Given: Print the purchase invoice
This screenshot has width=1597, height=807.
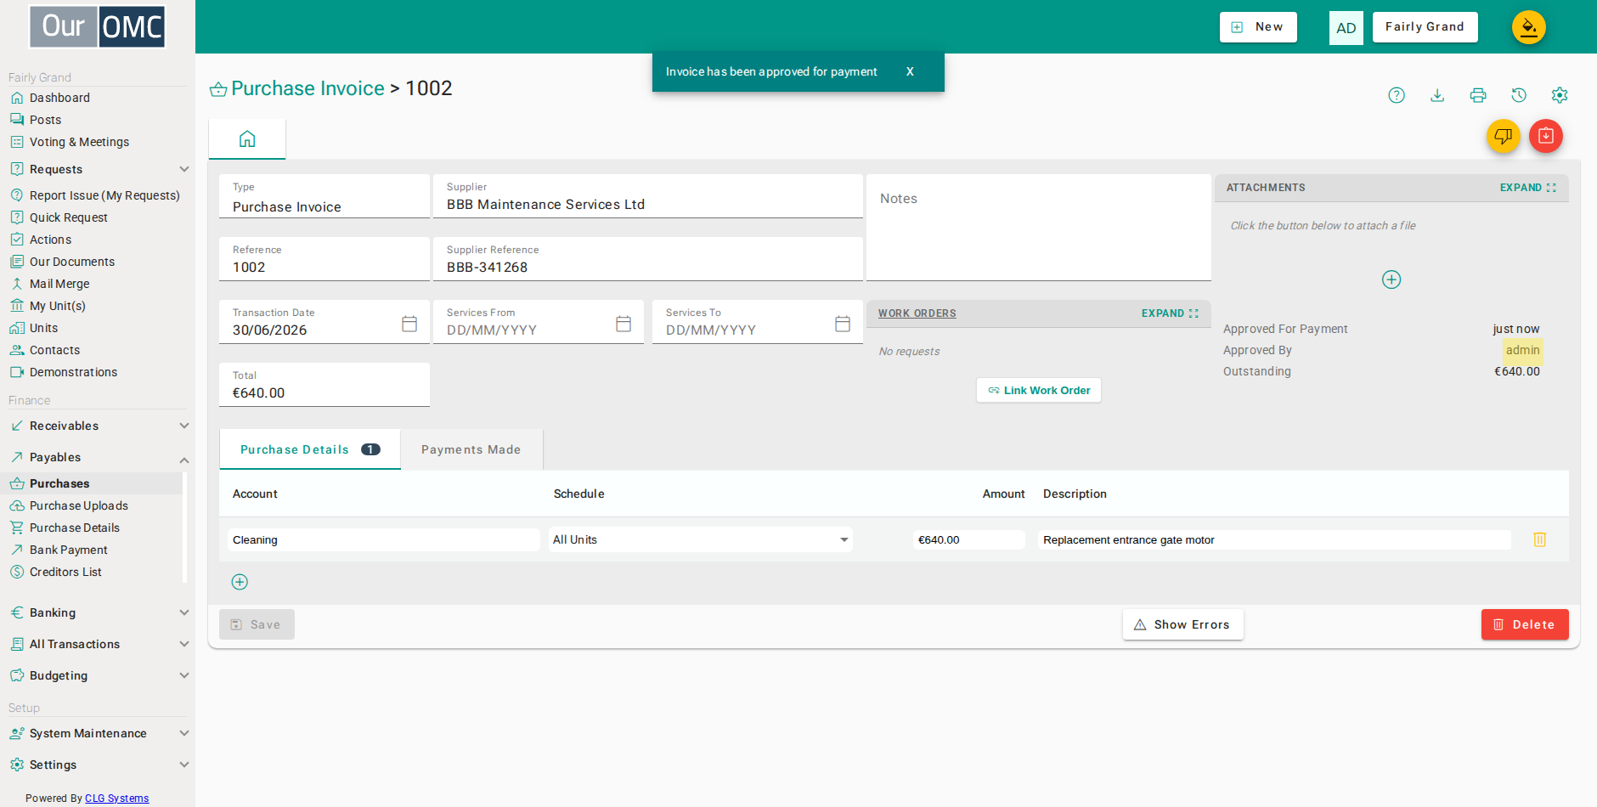Looking at the screenshot, I should point(1478,95).
